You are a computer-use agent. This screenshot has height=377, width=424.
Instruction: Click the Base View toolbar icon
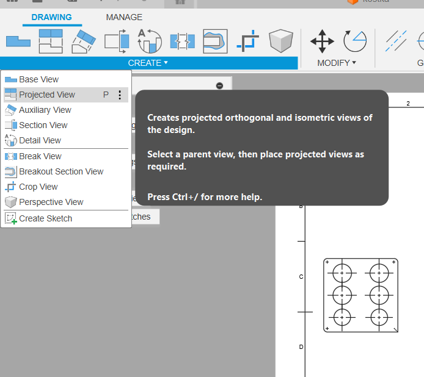pos(18,41)
